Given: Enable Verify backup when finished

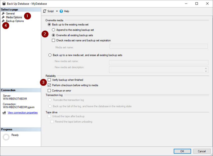Looking at the screenshot, I should tap(49, 80).
